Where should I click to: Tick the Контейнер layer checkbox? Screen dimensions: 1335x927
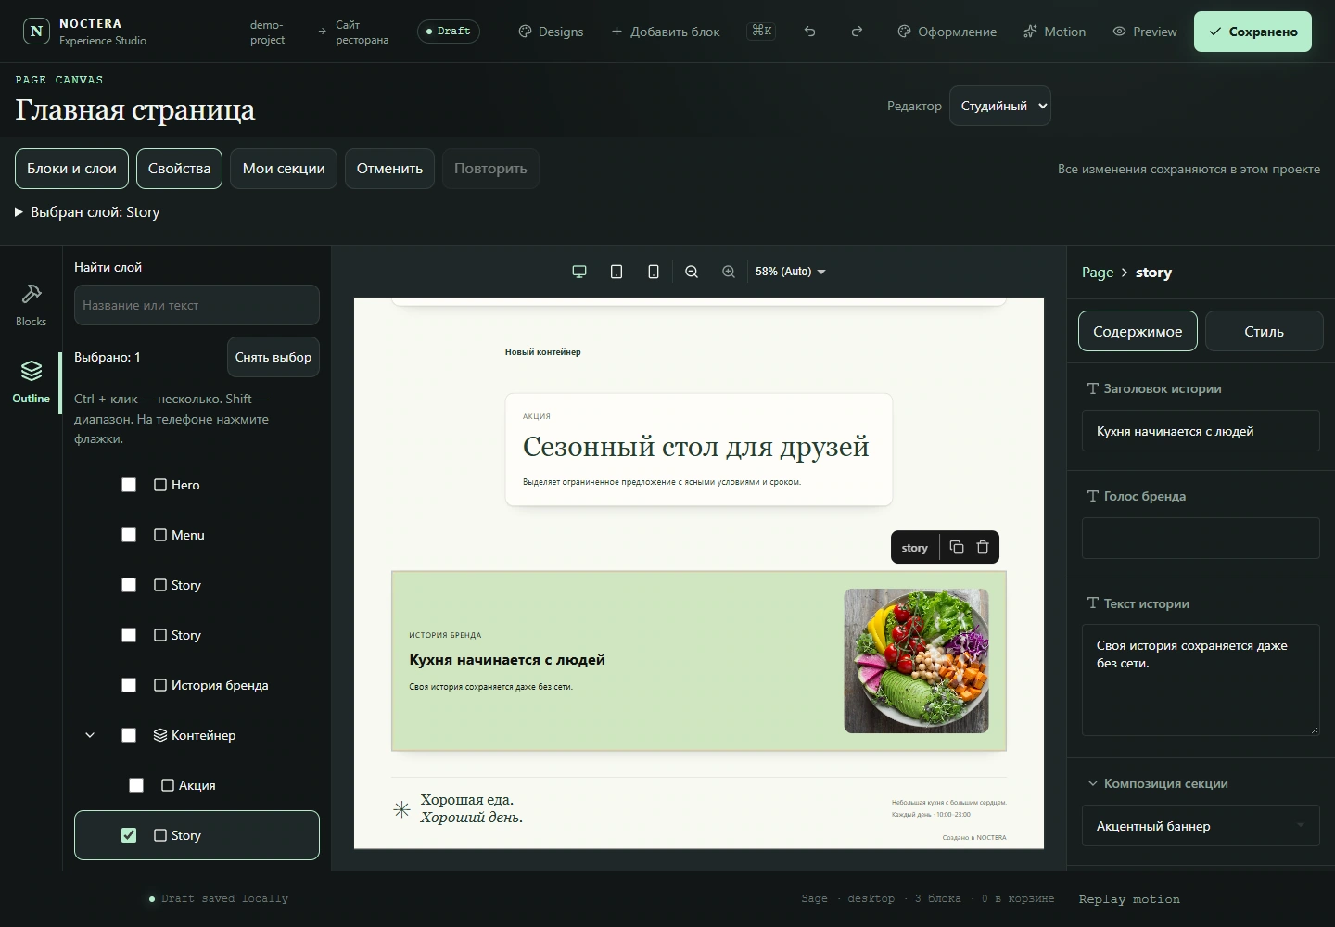[x=129, y=735]
